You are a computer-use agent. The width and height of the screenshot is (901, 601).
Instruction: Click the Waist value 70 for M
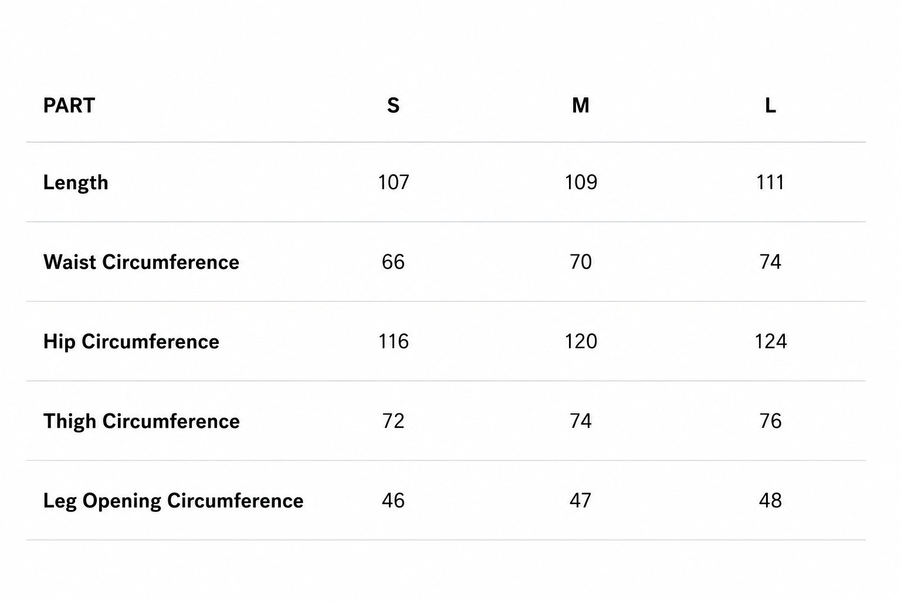581,262
